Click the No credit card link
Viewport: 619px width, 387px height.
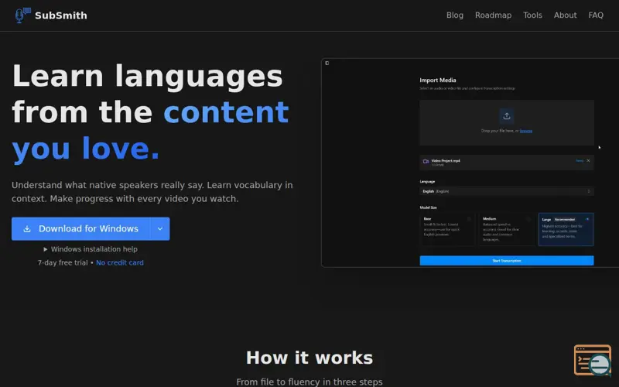(x=120, y=262)
